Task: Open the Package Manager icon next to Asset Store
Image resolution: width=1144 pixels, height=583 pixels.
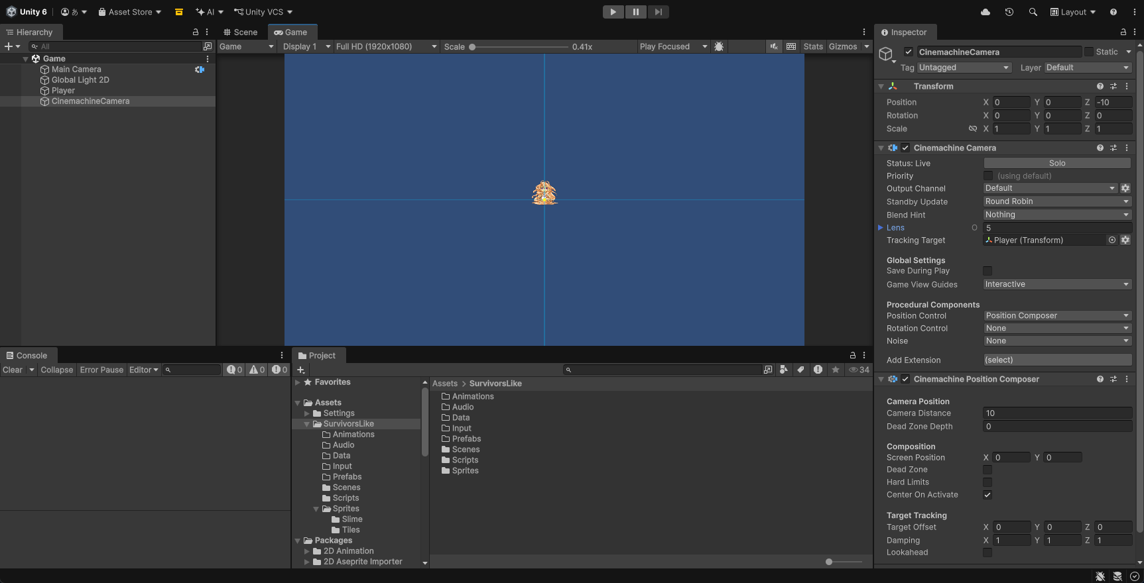Action: tap(179, 12)
